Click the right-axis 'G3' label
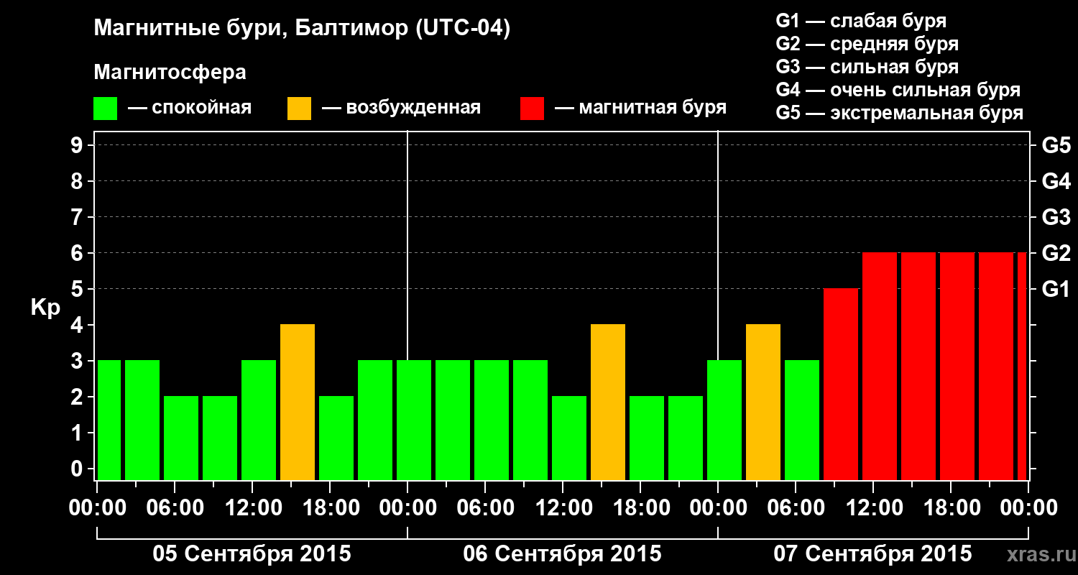Image resolution: width=1078 pixels, height=575 pixels. [x=1056, y=217]
